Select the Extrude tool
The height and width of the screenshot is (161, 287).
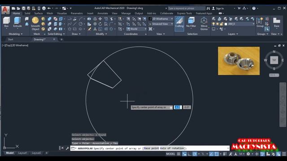17,22
